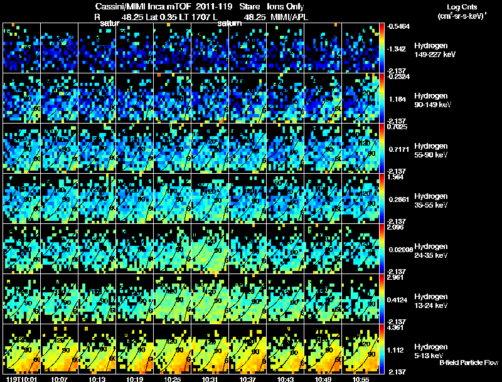Select the 'Hydrogen 55-90 keV' row label

431,151
